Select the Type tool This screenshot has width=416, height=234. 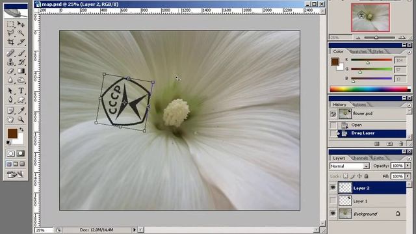[21, 91]
